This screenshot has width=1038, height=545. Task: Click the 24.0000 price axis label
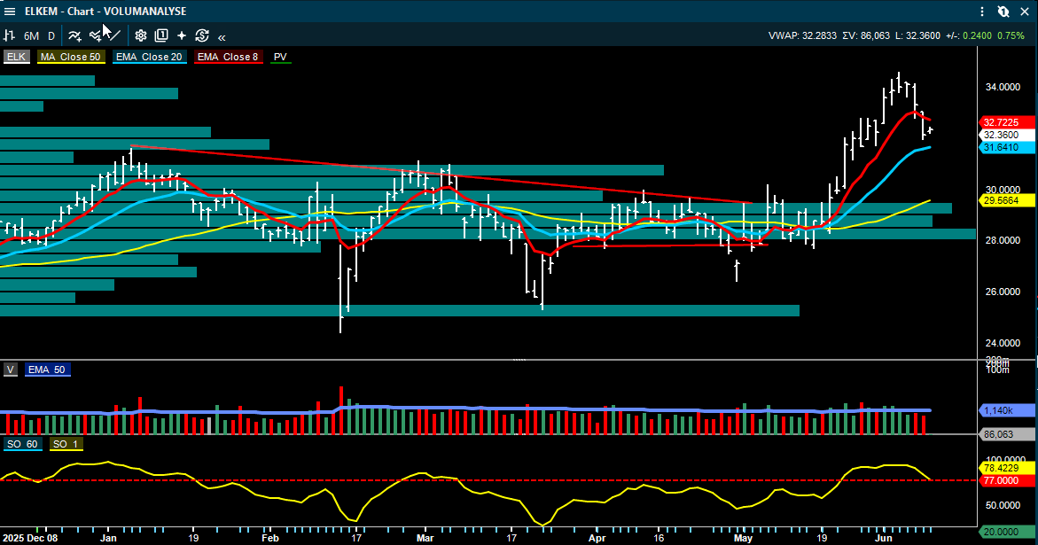[1003, 343]
